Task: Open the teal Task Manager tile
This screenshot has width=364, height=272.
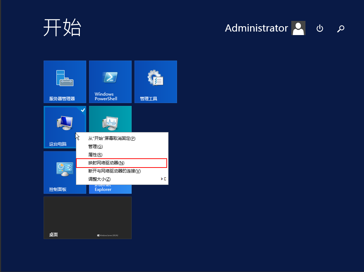Action: click(110, 120)
